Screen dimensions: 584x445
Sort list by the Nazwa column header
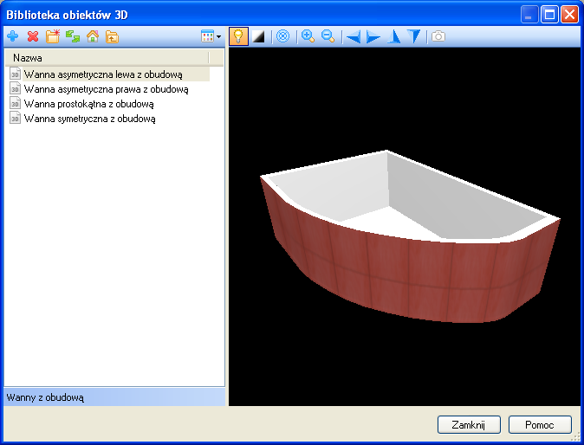tap(106, 57)
